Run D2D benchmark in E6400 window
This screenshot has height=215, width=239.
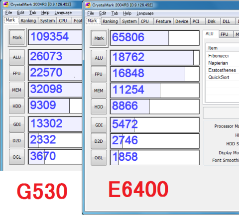pos(99,141)
